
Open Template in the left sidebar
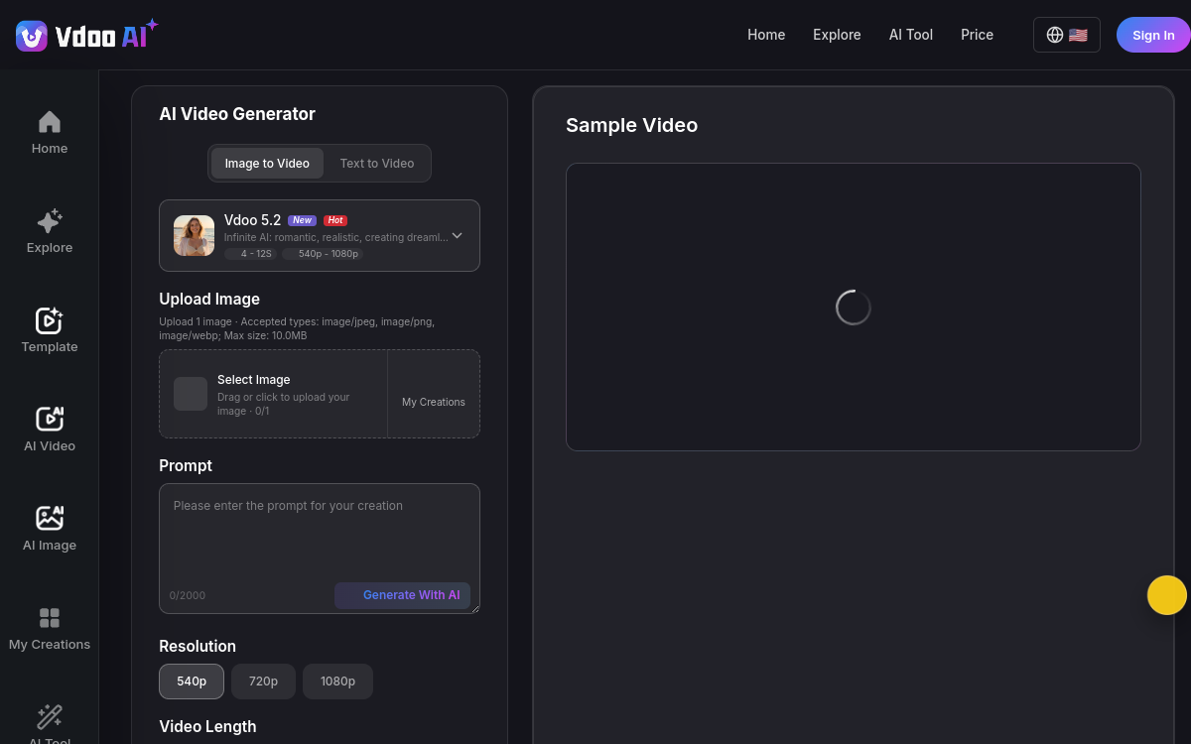[50, 332]
